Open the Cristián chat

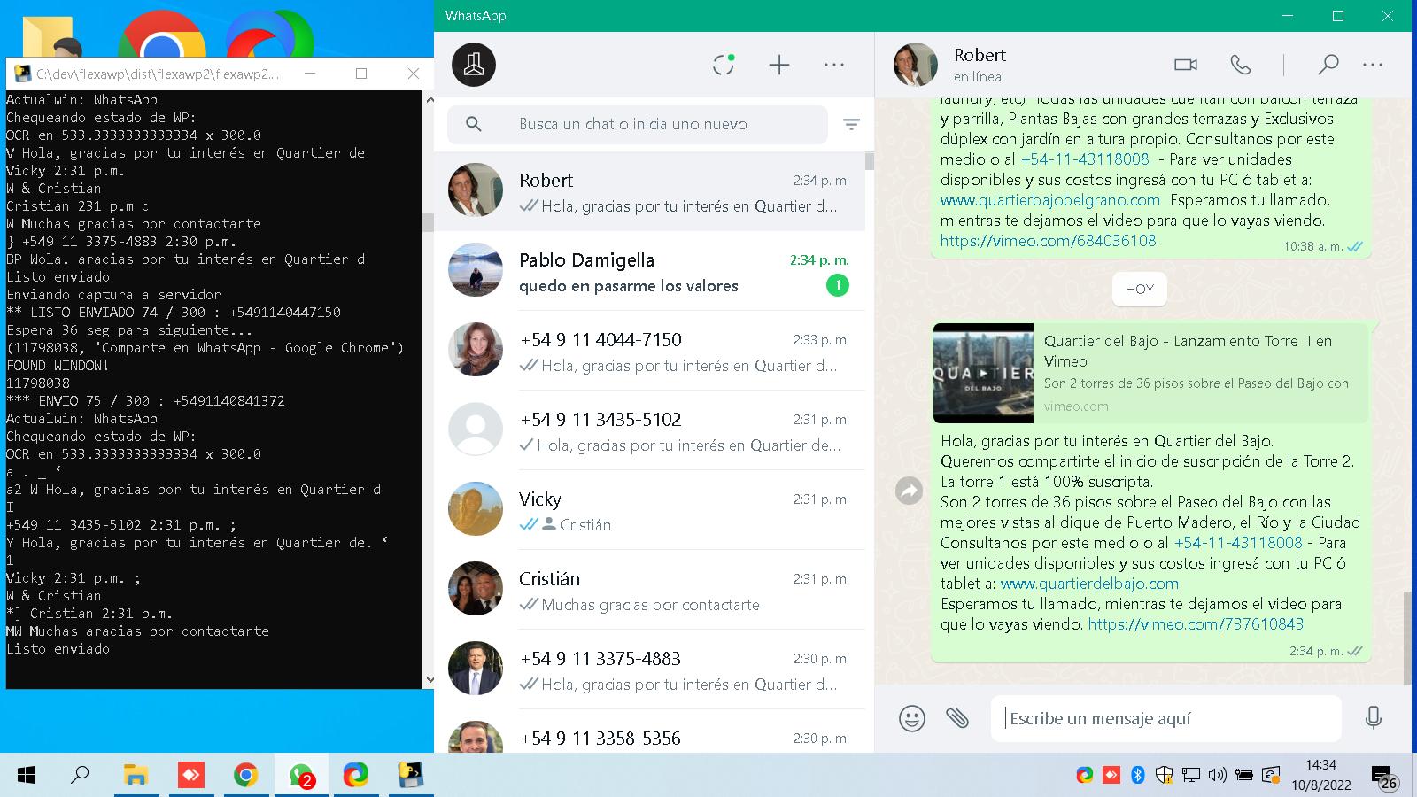(649, 590)
